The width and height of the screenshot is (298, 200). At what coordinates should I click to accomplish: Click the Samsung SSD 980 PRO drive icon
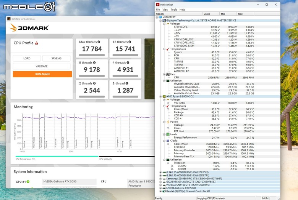pos(164,179)
